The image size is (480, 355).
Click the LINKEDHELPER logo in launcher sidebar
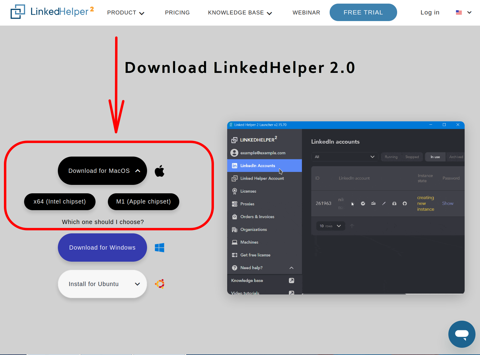254,139
